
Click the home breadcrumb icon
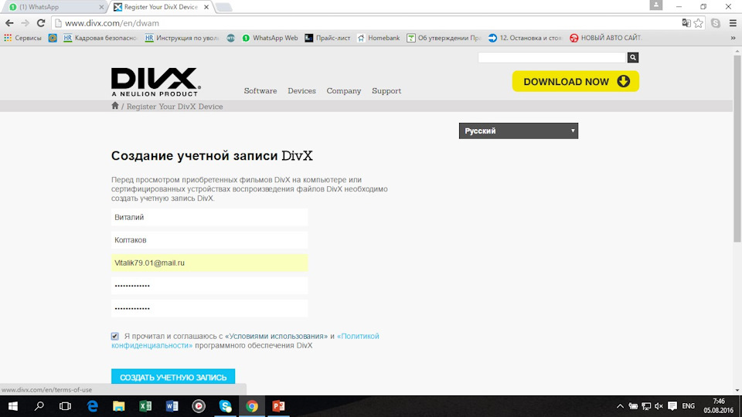(x=115, y=106)
